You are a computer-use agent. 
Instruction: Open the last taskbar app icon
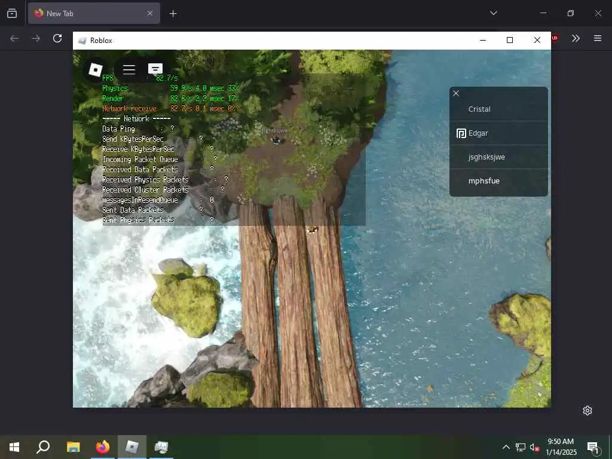point(161,447)
